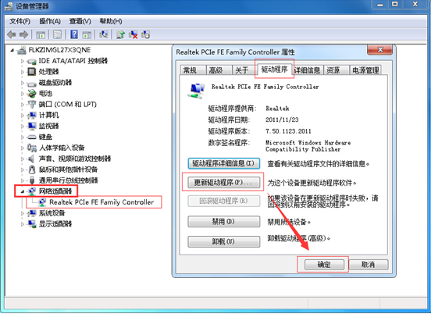431x314 pixels.
Task: Click the action pane toolbar icon
Action: pos(87,34)
